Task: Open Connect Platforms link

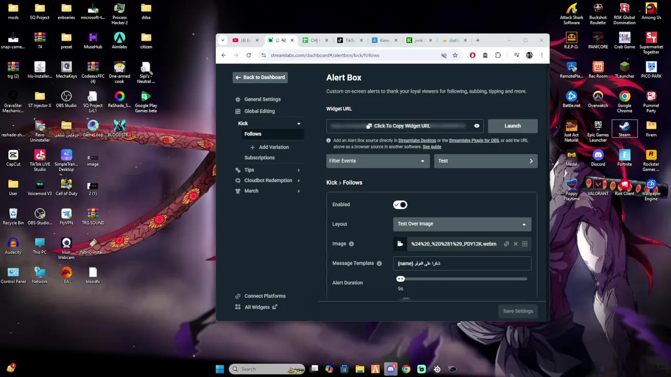Action: click(x=260, y=296)
